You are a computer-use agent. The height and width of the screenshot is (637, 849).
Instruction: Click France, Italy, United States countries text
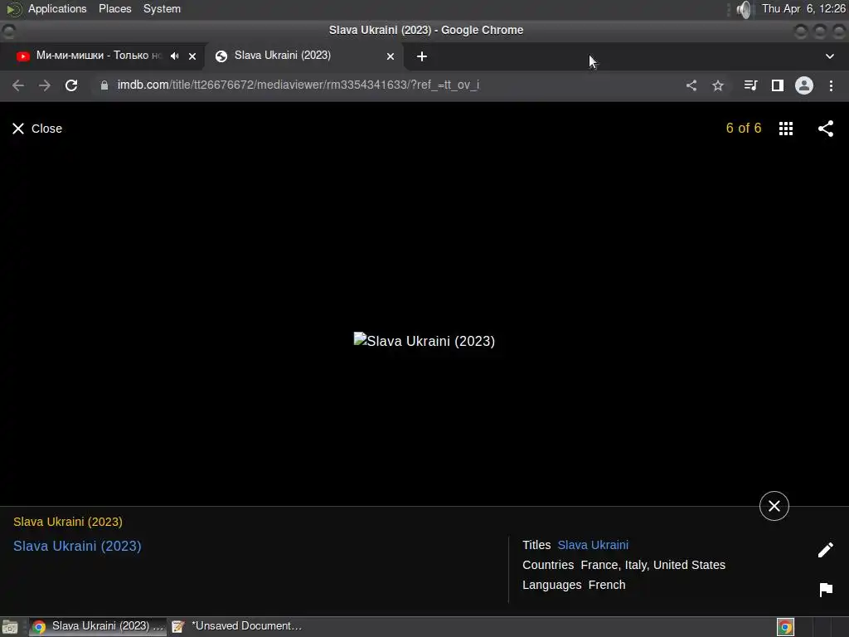(653, 565)
